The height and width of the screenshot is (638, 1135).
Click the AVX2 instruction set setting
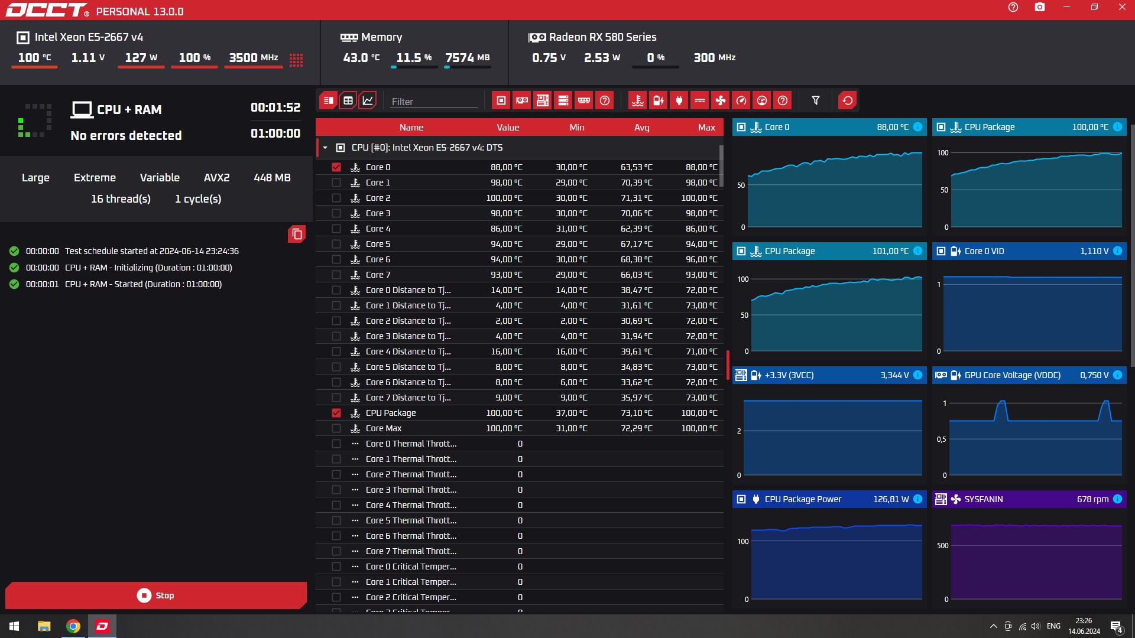click(x=216, y=178)
